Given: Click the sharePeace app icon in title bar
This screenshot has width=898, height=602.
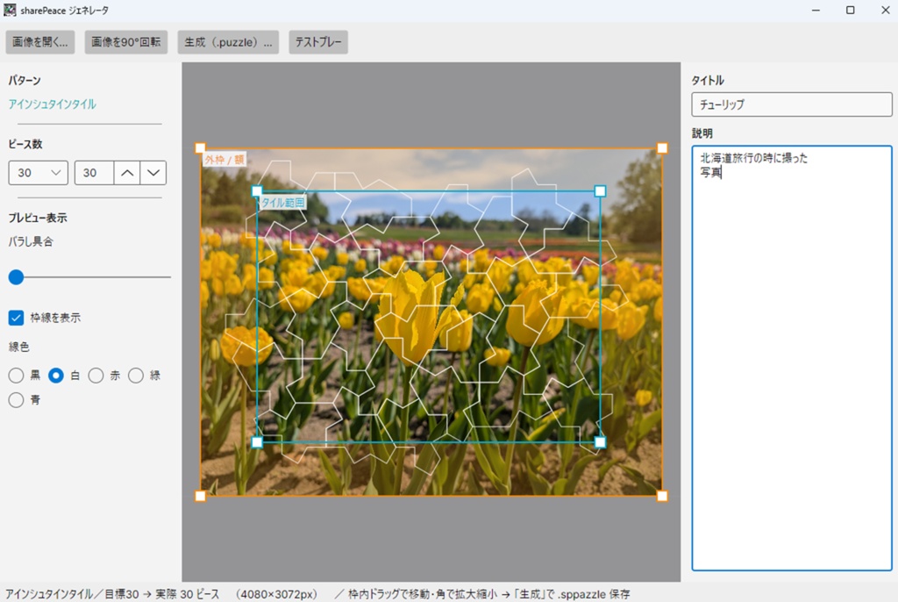Looking at the screenshot, I should tap(10, 10).
